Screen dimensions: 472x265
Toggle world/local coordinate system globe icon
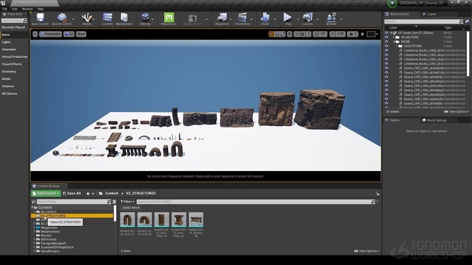(290, 34)
